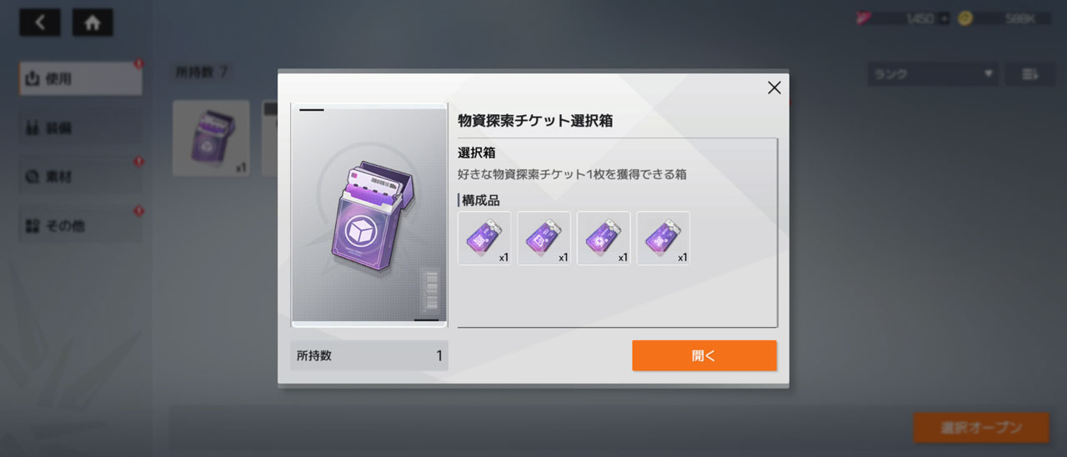Toggle the sort order icon
Image resolution: width=1067 pixels, height=457 pixels.
(x=1029, y=74)
